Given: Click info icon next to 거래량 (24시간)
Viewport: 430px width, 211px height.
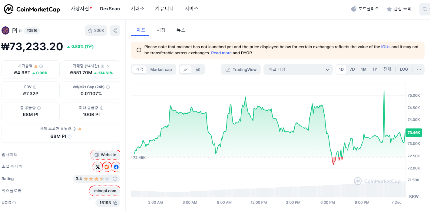Looking at the screenshot, I should pos(102,66).
